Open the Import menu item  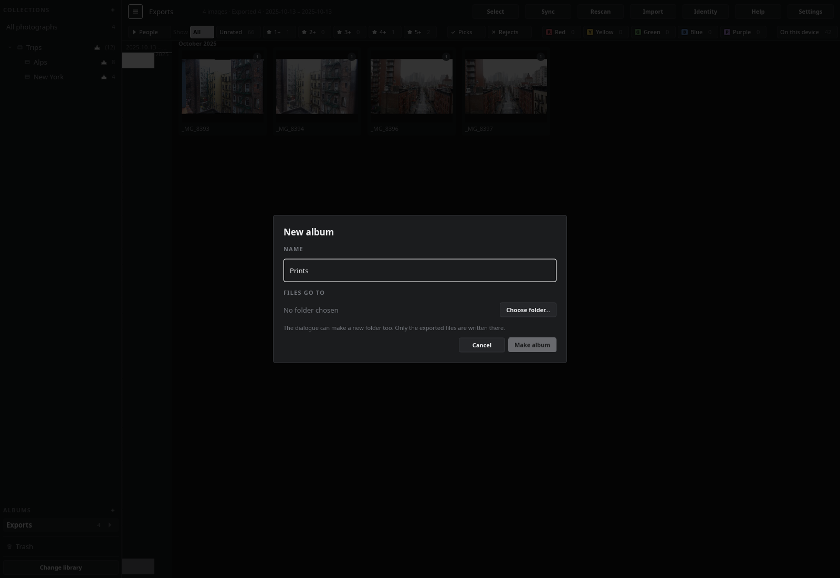(x=653, y=12)
